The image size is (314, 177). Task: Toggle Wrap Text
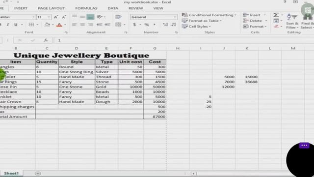(x=118, y=17)
